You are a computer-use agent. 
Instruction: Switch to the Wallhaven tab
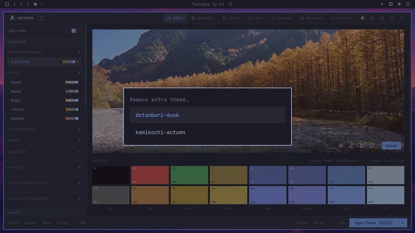(x=203, y=18)
